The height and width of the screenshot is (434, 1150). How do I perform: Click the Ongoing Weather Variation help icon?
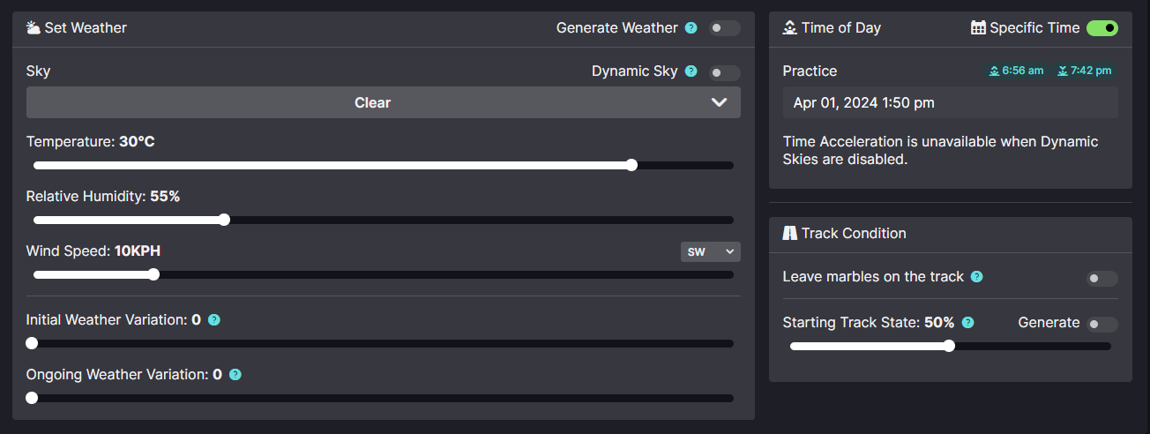235,375
